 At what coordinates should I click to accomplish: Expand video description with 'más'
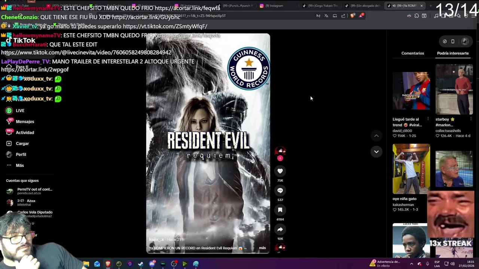262,248
